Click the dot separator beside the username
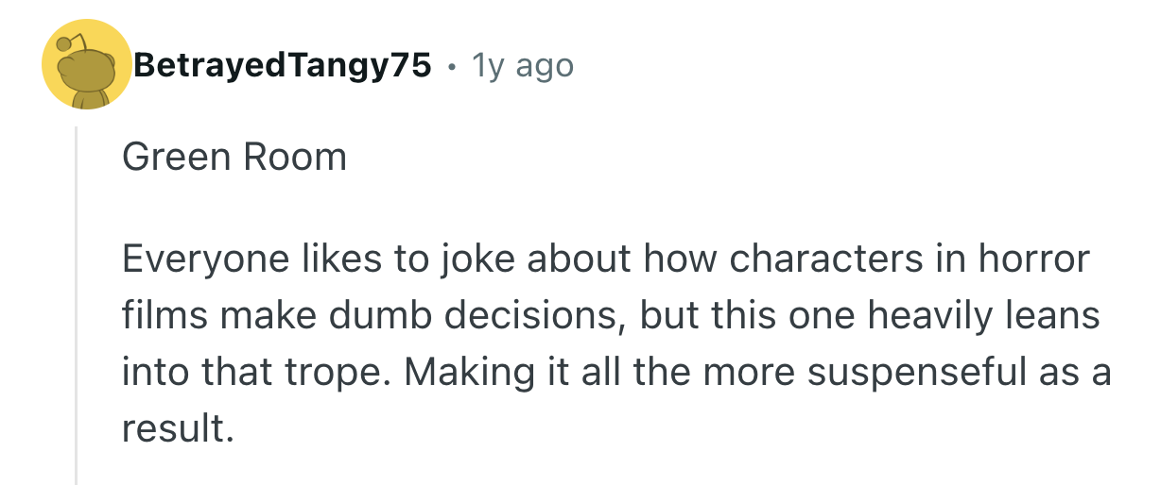The height and width of the screenshot is (485, 1161). [453, 66]
